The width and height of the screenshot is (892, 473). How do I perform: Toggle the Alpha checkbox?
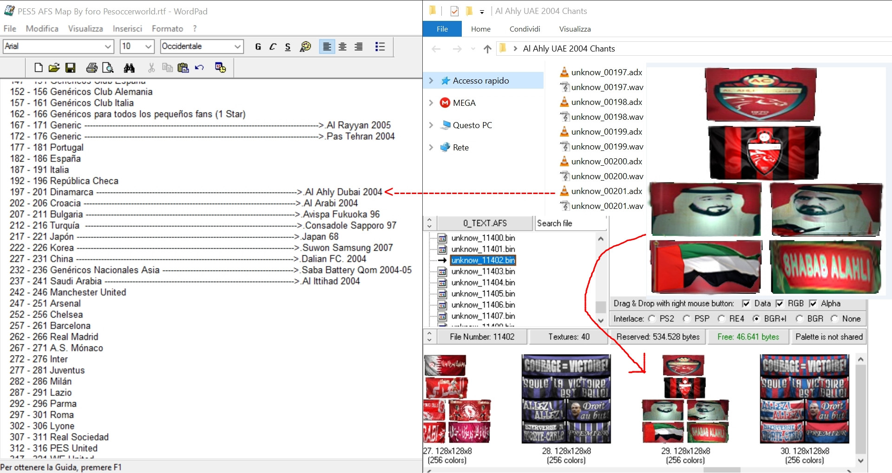813,304
